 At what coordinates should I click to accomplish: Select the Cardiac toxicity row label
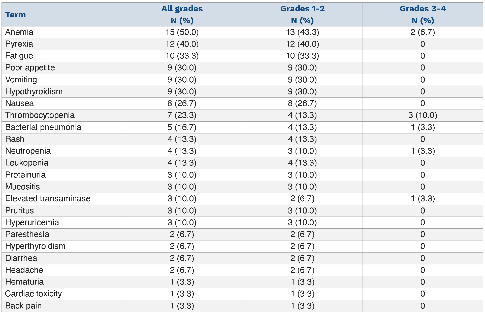(x=34, y=294)
